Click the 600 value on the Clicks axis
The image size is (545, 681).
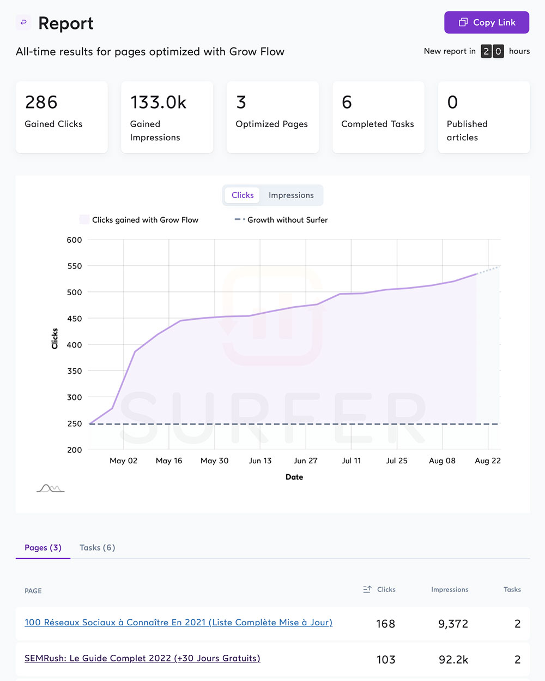[x=74, y=240]
